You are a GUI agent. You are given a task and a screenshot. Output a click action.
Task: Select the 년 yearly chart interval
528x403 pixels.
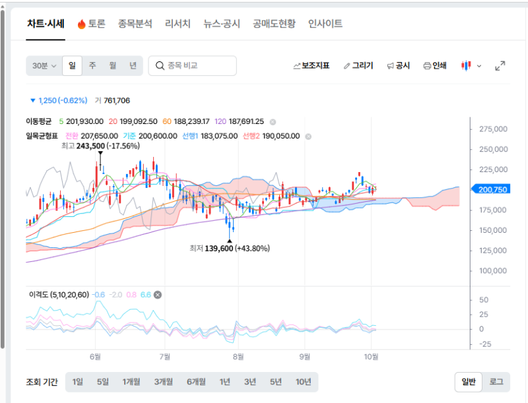pyautogui.click(x=133, y=65)
